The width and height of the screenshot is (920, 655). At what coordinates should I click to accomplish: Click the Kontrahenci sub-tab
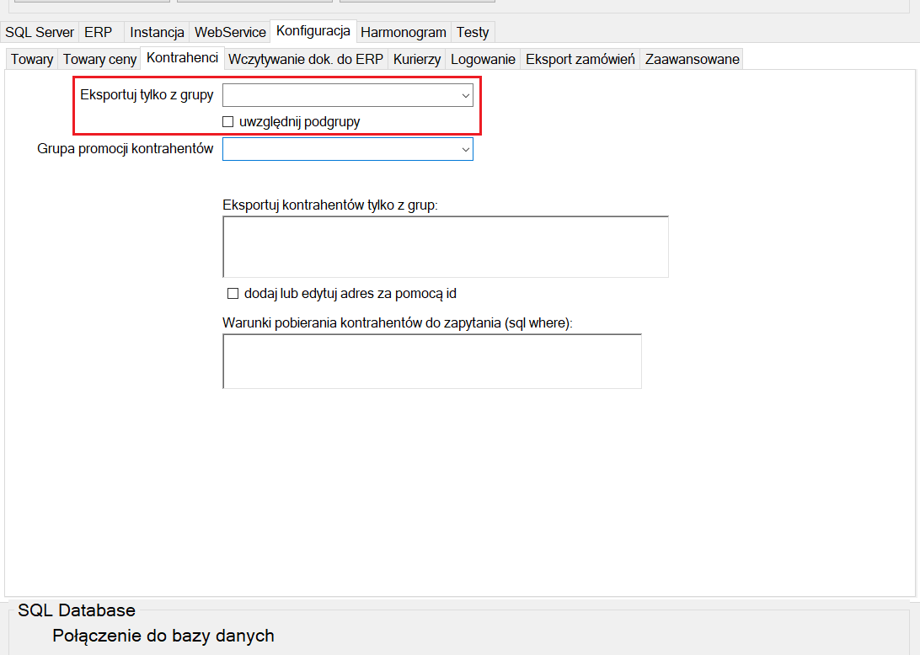click(x=182, y=58)
